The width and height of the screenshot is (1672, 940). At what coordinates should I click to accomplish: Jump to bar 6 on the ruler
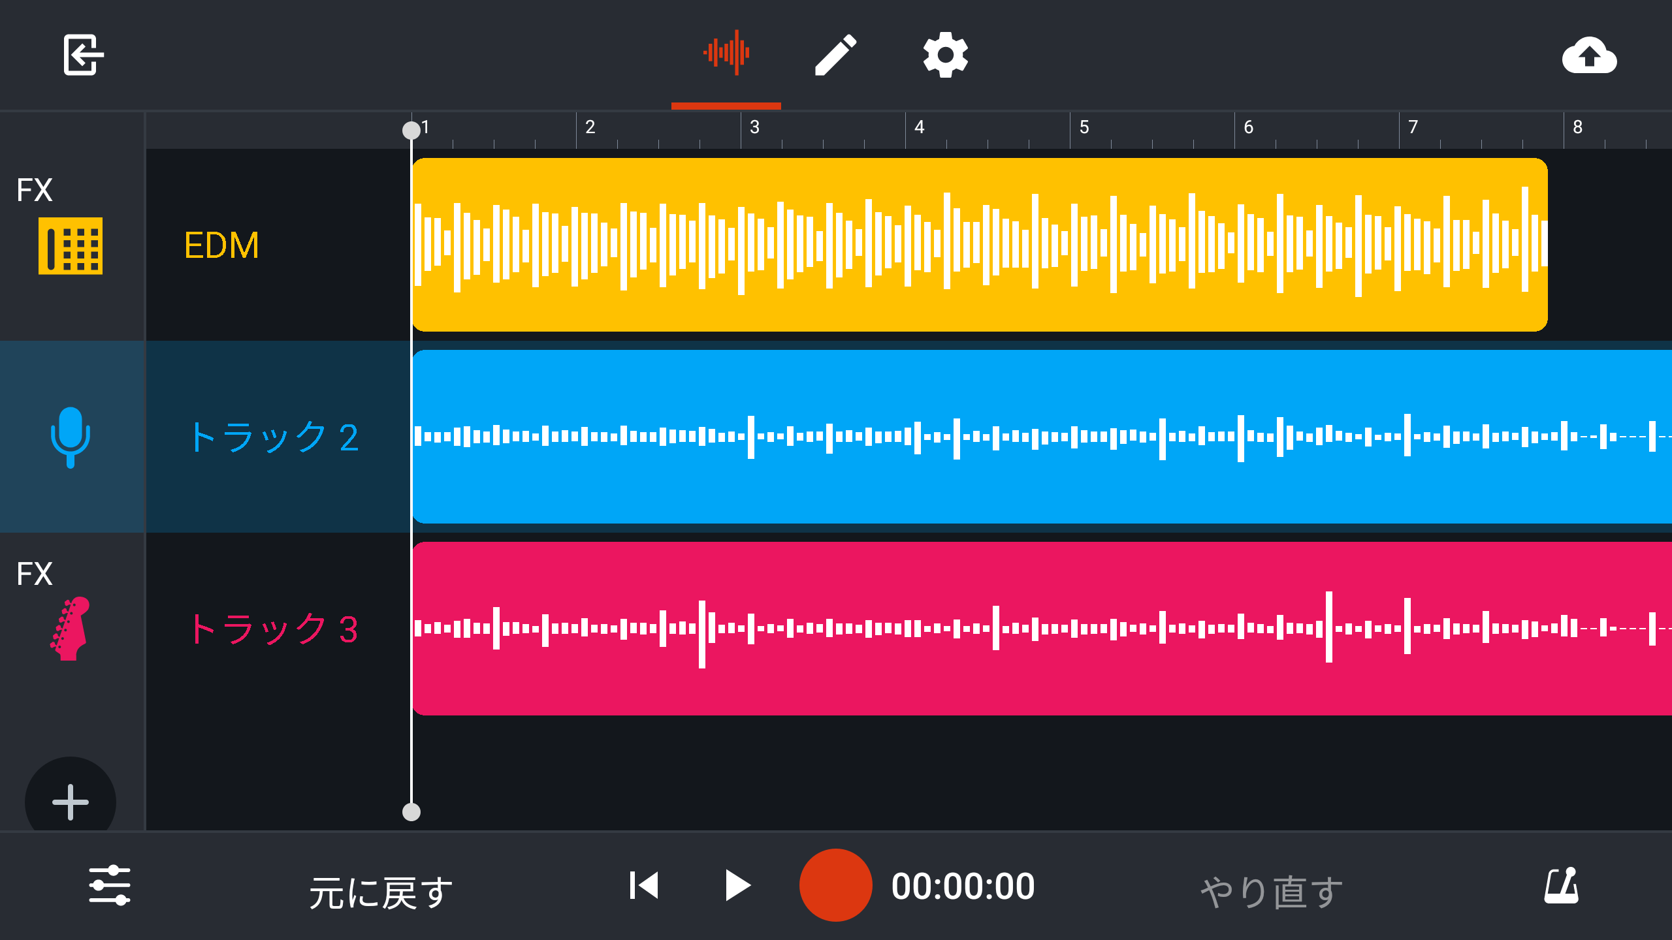(1248, 127)
